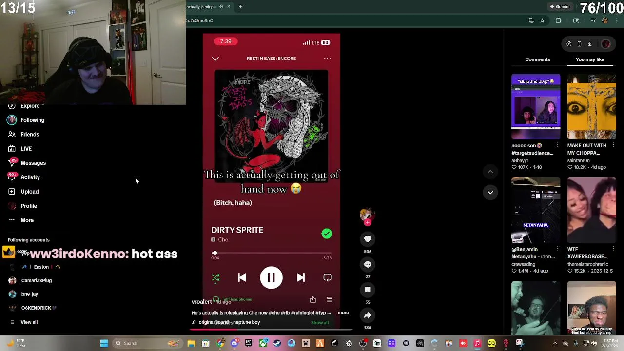Viewport: 624px width, 351px height.
Task: Go to next video with down arrow
Action: coord(490,192)
